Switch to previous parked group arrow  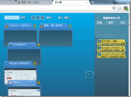click(98, 18)
